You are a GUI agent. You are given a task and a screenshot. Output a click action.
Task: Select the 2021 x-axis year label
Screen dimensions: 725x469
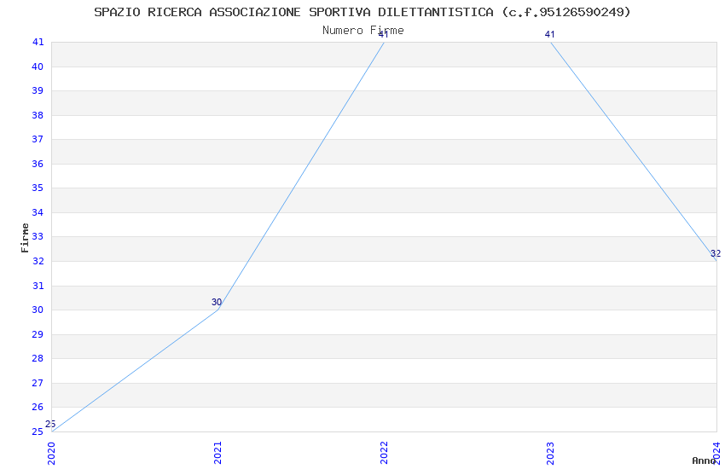pyautogui.click(x=217, y=453)
